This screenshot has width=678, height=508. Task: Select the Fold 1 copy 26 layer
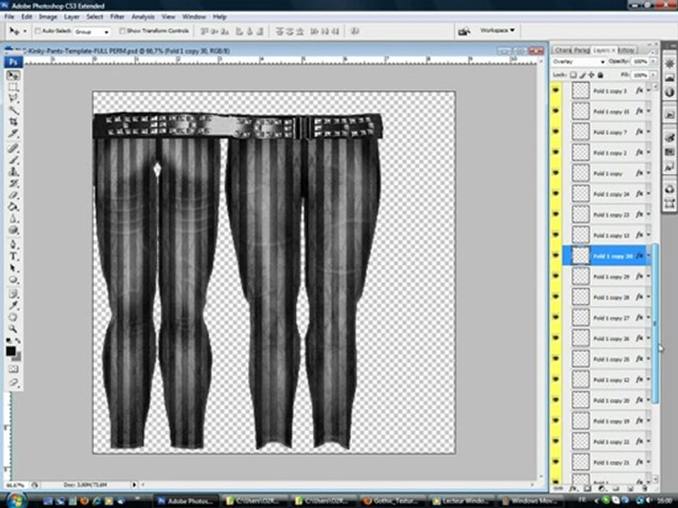(606, 338)
